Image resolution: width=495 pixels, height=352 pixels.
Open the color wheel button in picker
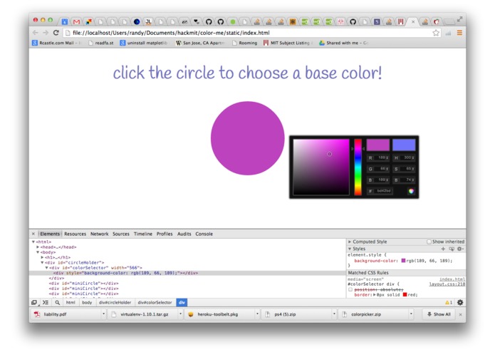411,191
